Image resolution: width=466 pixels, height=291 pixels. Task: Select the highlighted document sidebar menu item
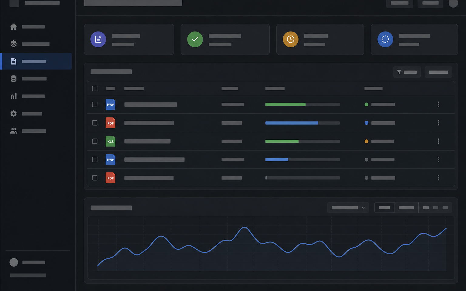36,61
